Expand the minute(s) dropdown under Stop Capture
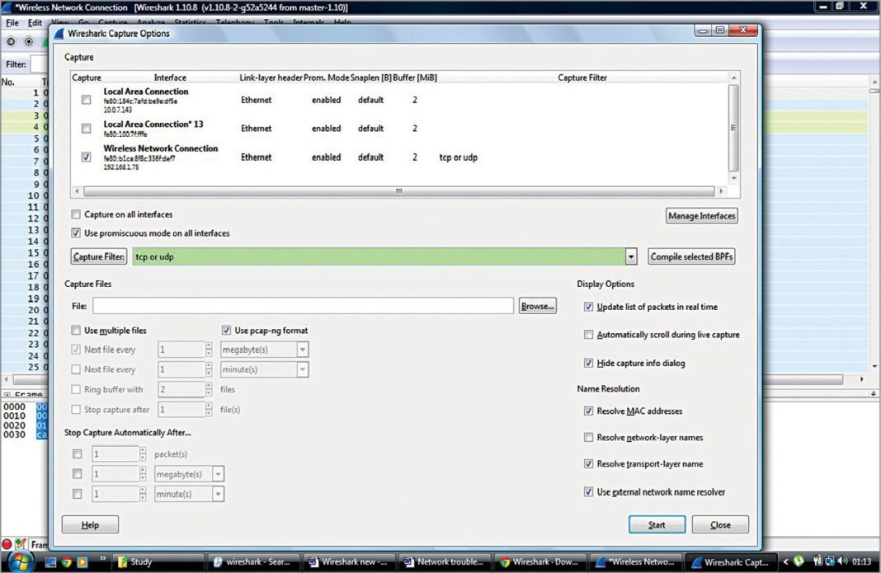Screen dimensions: 881x573 (219, 493)
